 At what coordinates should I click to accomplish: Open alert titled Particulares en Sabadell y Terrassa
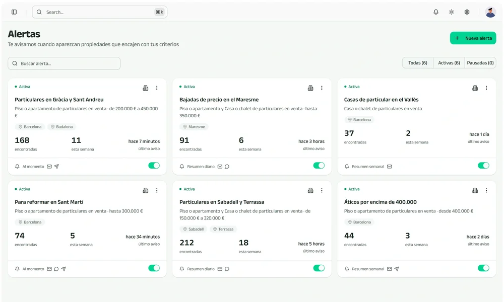point(222,202)
